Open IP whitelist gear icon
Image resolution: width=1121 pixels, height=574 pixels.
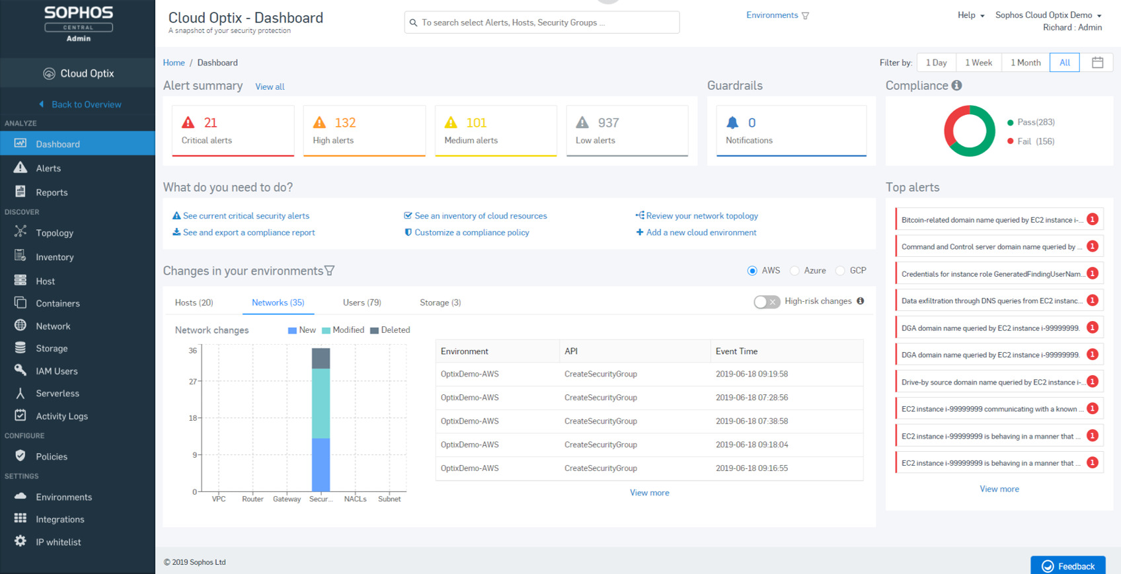point(20,541)
